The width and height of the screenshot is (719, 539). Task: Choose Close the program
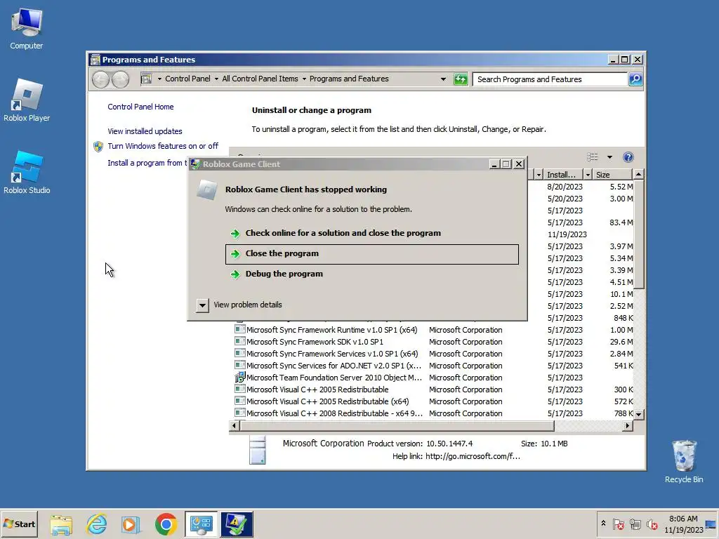coord(372,254)
